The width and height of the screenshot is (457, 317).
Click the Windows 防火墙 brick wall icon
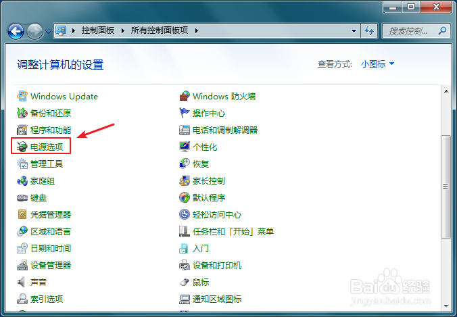pos(185,96)
